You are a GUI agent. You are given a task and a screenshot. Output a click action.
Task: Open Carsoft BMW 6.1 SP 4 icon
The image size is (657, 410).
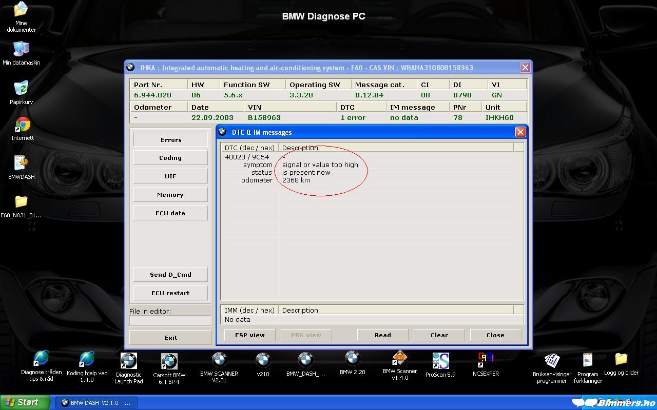(169, 362)
